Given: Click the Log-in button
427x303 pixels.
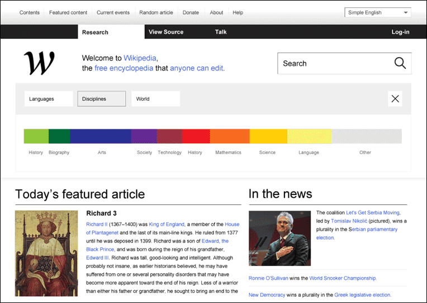Looking at the screenshot, I should click(x=400, y=32).
